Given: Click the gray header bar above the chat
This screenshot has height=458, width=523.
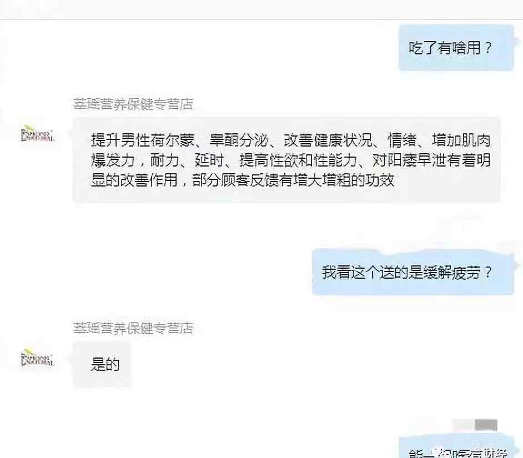Looking at the screenshot, I should click(x=261, y=9).
